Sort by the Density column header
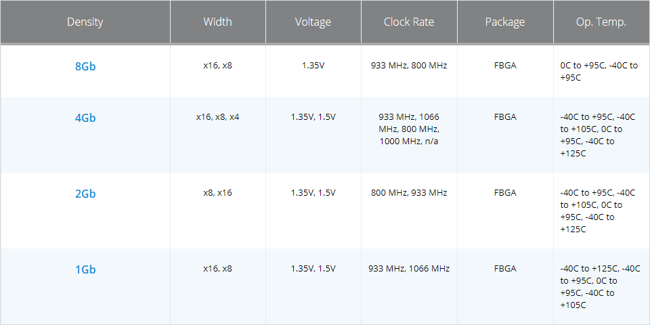650x325 pixels. tap(85, 22)
